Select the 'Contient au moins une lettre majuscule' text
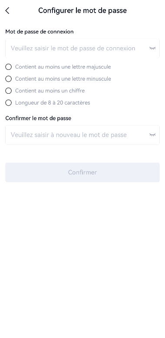 tap(63, 67)
